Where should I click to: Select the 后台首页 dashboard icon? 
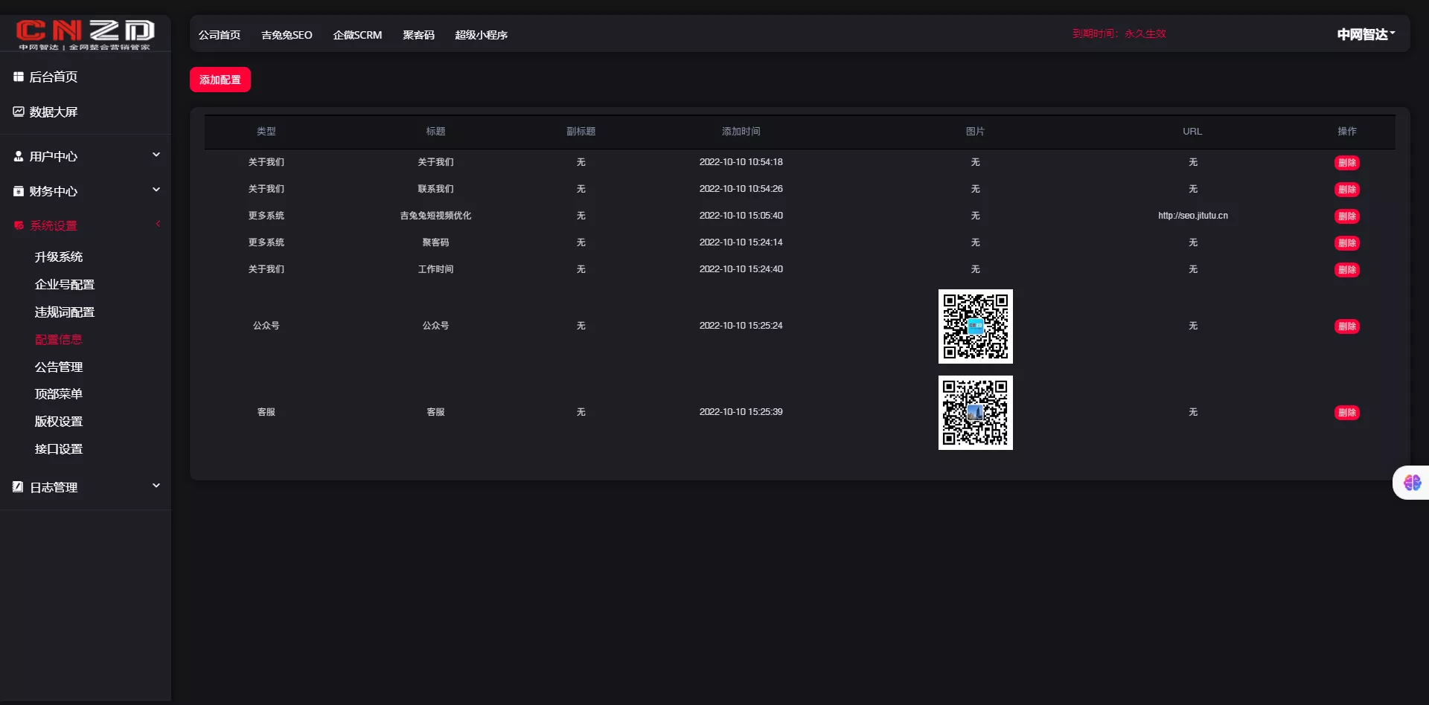pos(19,77)
